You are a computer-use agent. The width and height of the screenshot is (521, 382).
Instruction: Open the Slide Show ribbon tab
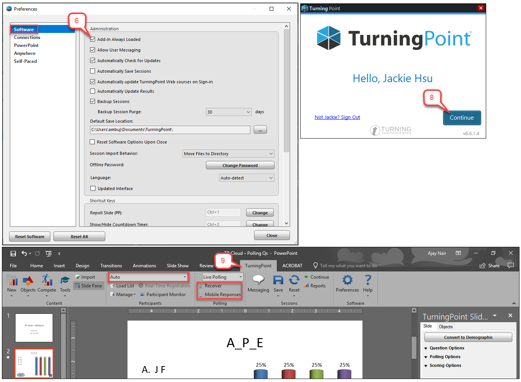click(x=178, y=266)
